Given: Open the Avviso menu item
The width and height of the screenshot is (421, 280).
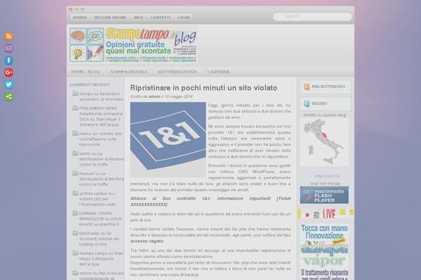Looking at the screenshot, I should [x=80, y=17].
